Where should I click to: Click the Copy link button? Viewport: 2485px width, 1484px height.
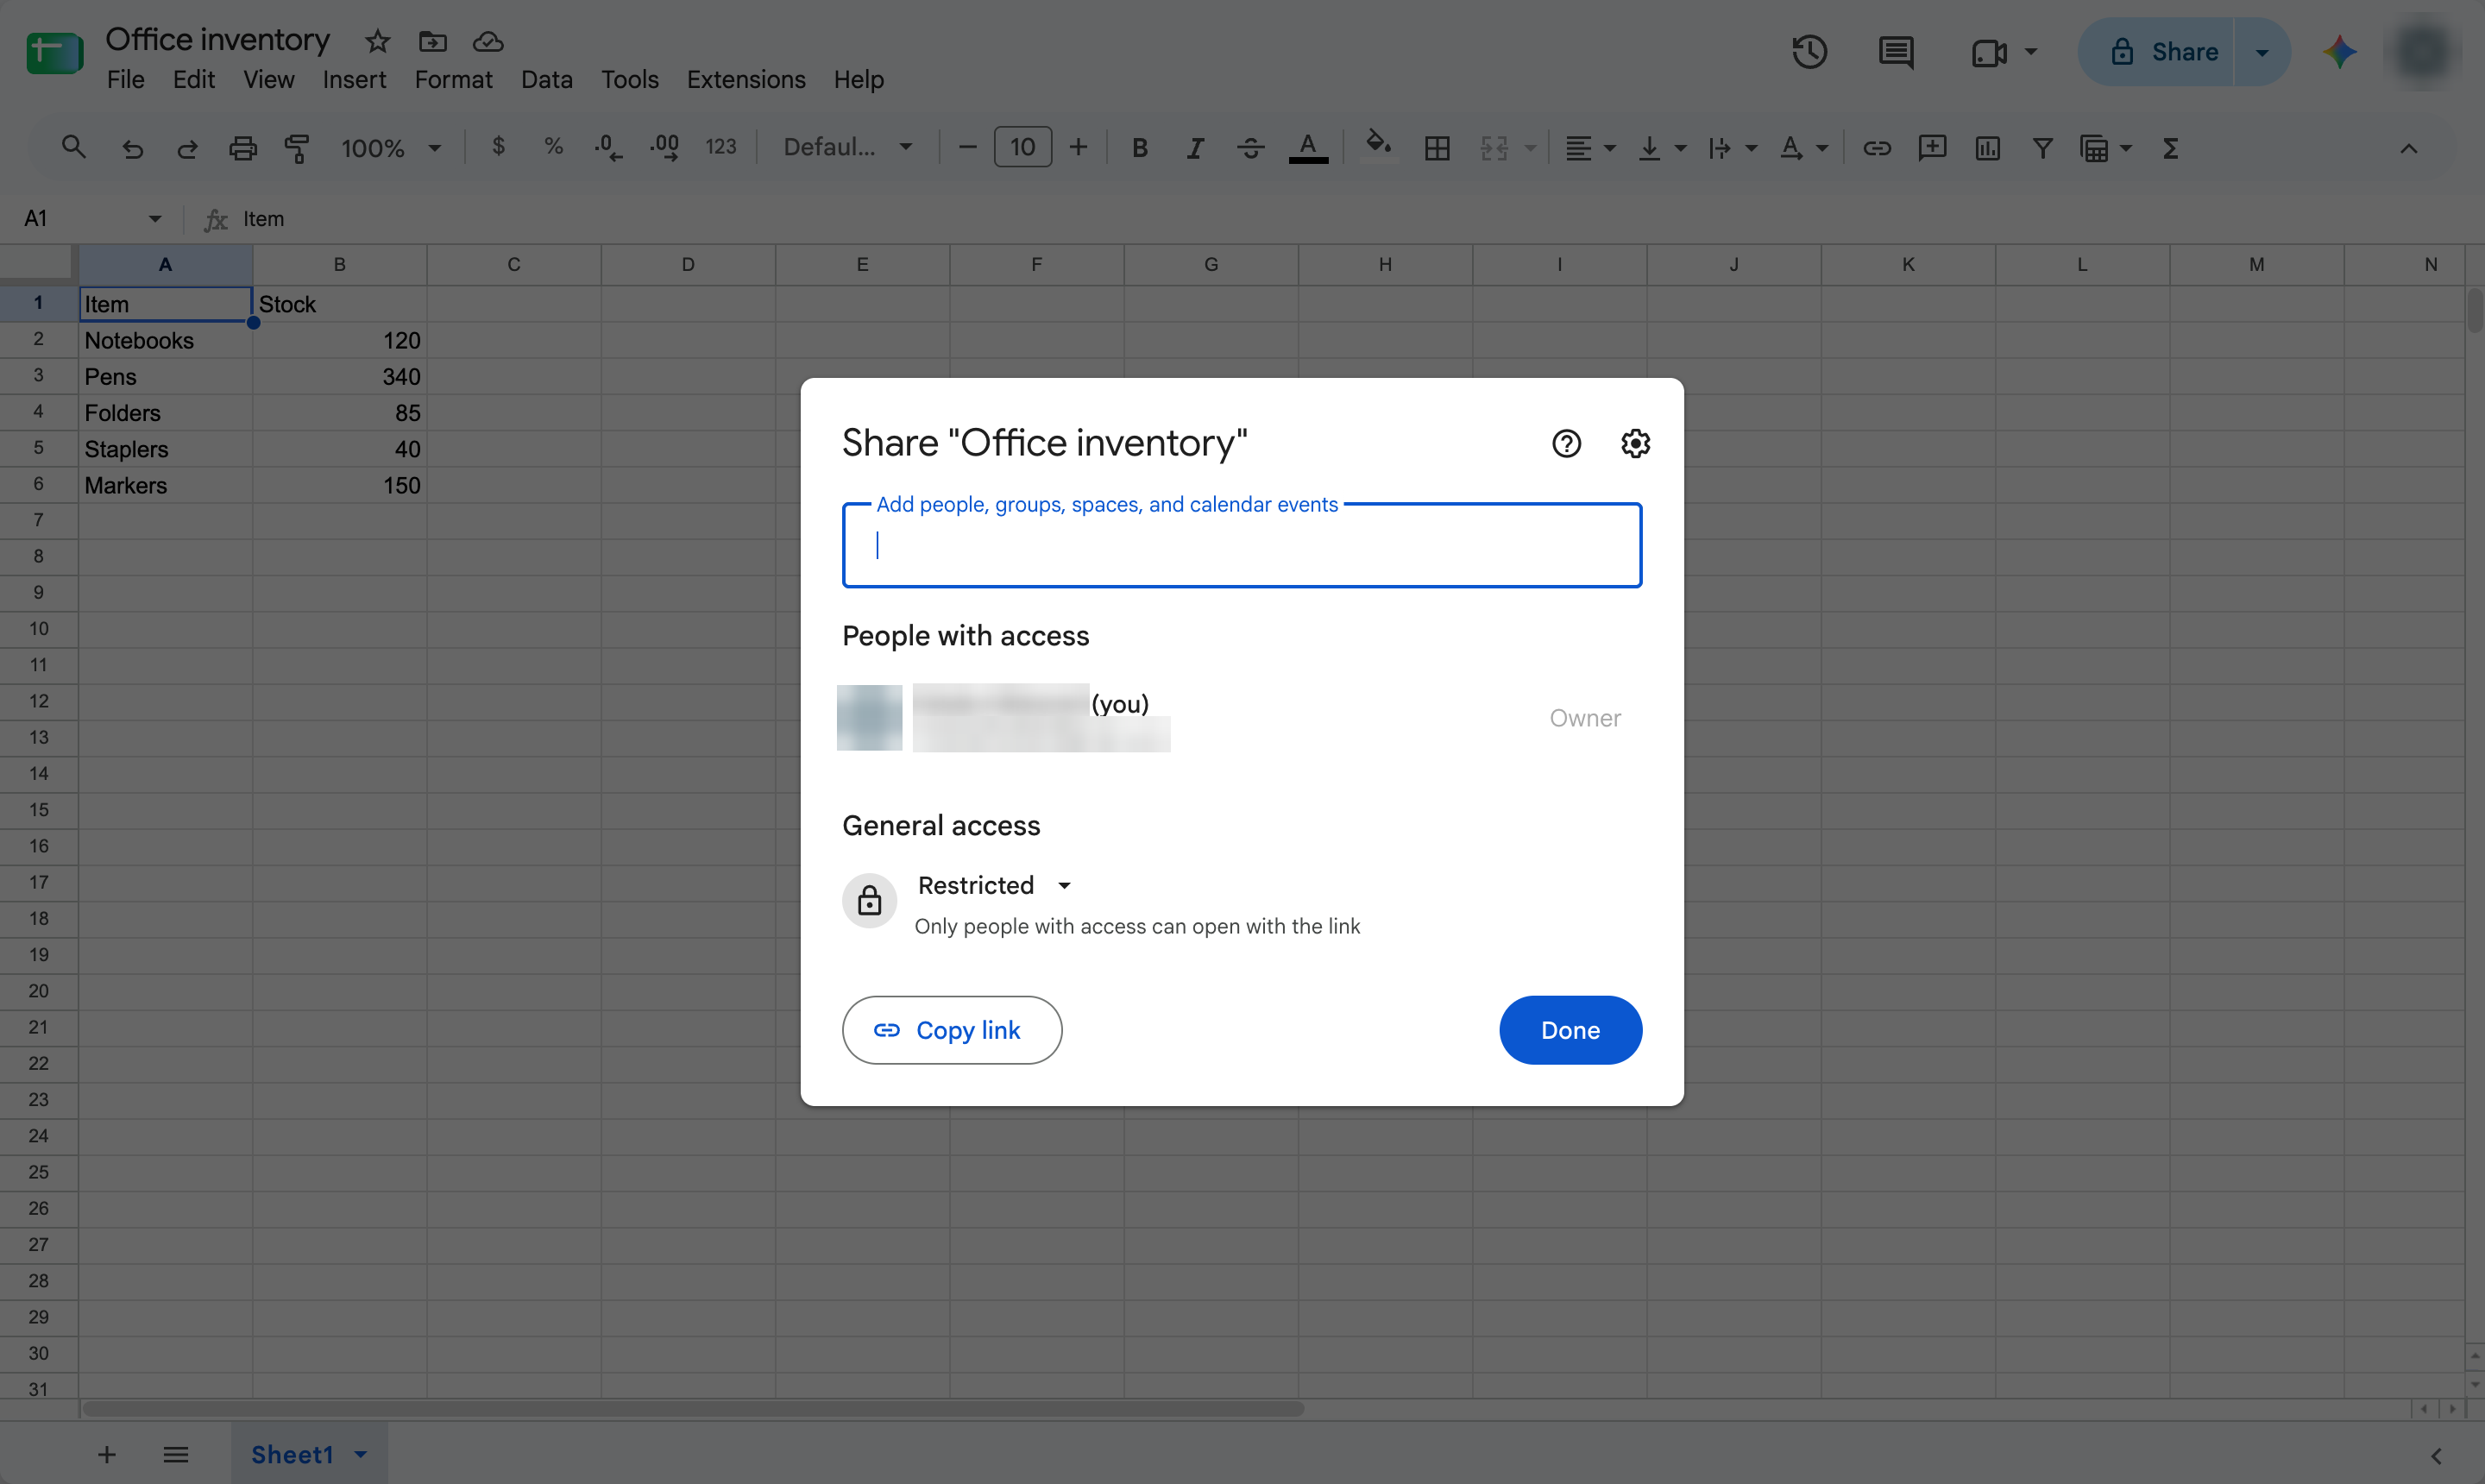point(952,1030)
